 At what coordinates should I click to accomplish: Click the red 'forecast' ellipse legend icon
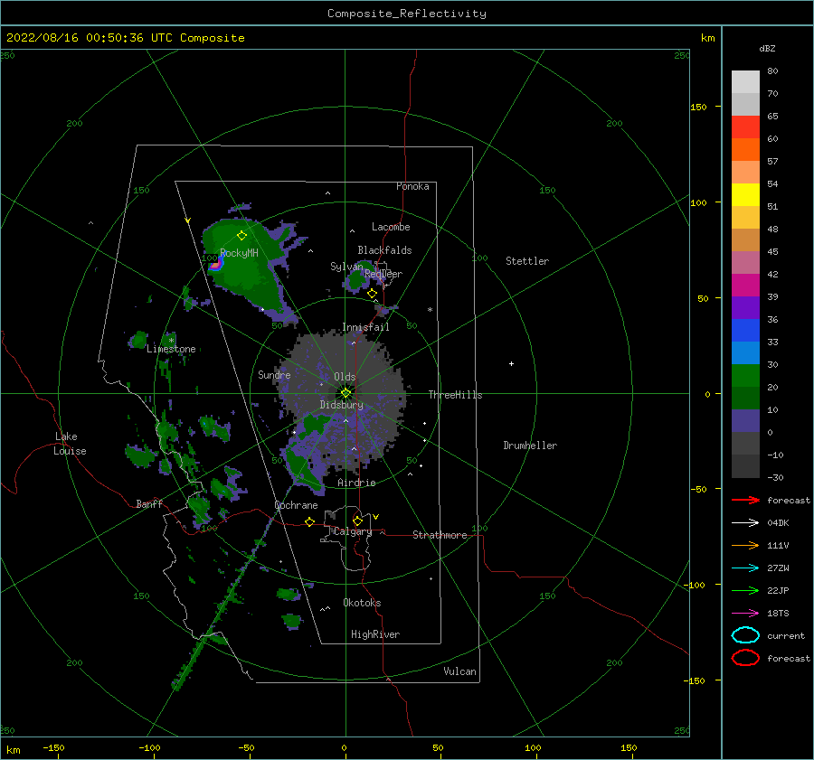point(745,658)
